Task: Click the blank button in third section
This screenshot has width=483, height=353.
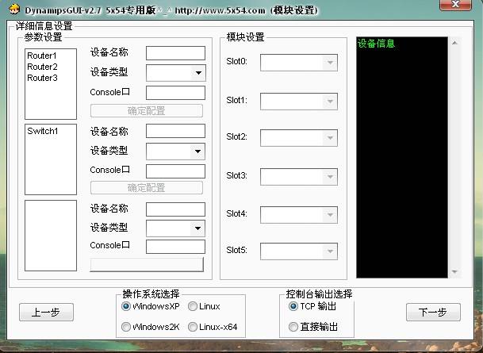Action: click(147, 265)
